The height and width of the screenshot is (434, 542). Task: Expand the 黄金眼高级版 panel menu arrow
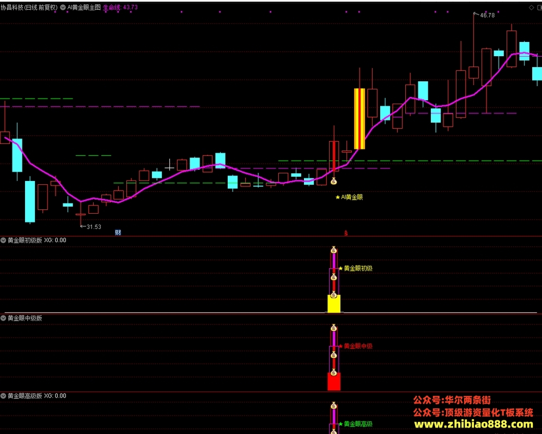click(x=3, y=396)
